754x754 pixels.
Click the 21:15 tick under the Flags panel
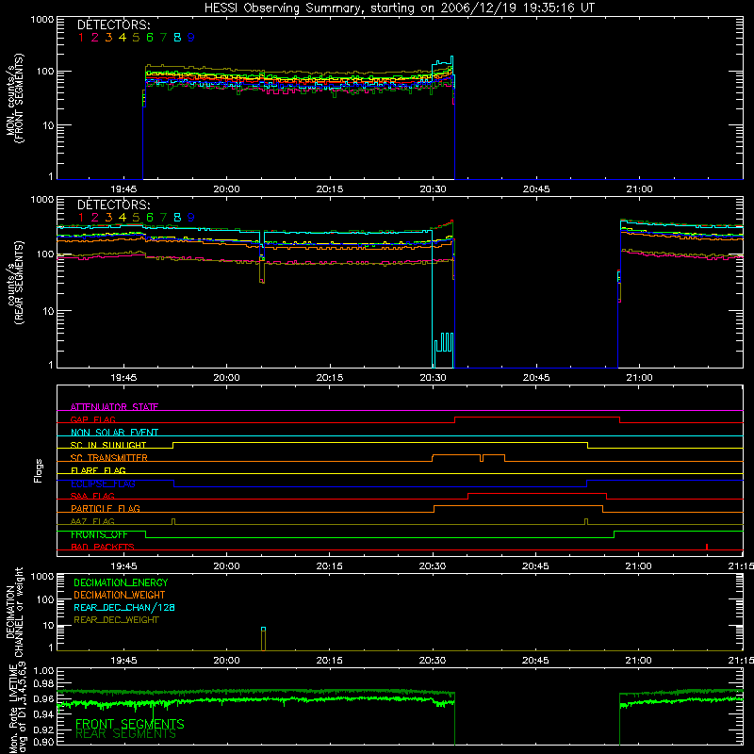tap(741, 566)
